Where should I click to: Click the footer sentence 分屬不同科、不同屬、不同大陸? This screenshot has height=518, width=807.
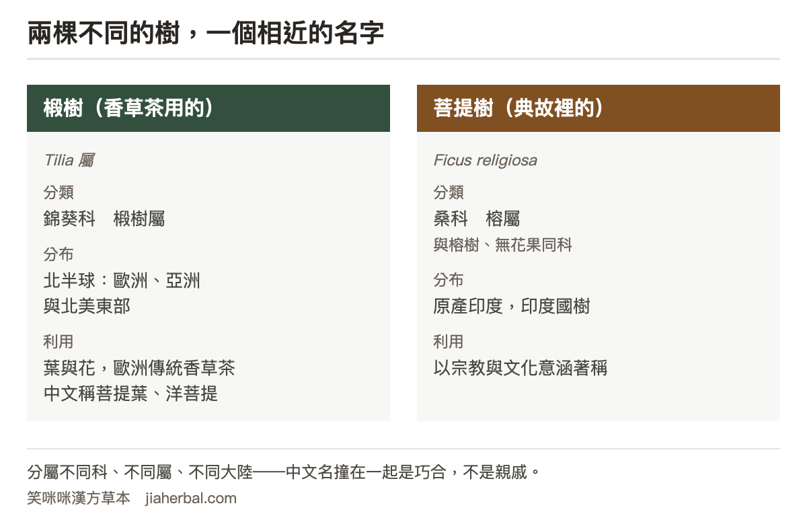[140, 472]
